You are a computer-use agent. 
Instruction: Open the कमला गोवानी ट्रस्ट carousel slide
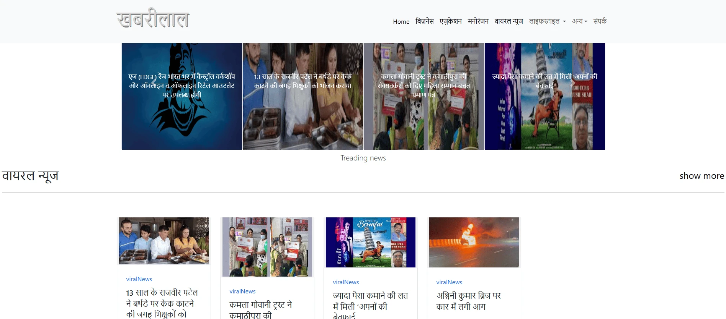[423, 115]
